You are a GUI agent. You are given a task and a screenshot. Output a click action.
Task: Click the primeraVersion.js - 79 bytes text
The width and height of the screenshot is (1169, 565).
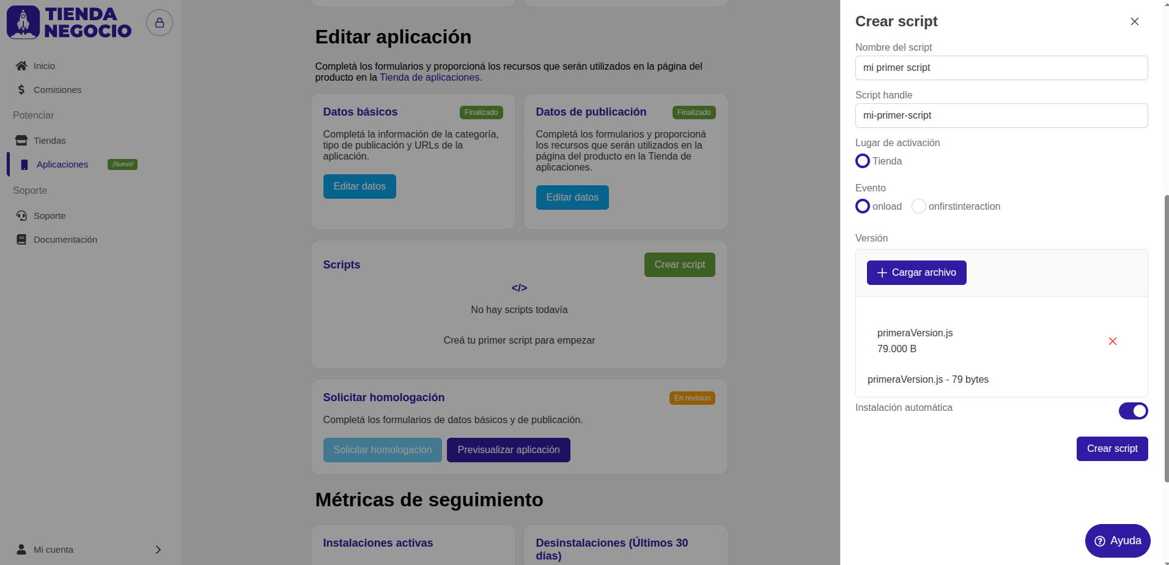(928, 380)
